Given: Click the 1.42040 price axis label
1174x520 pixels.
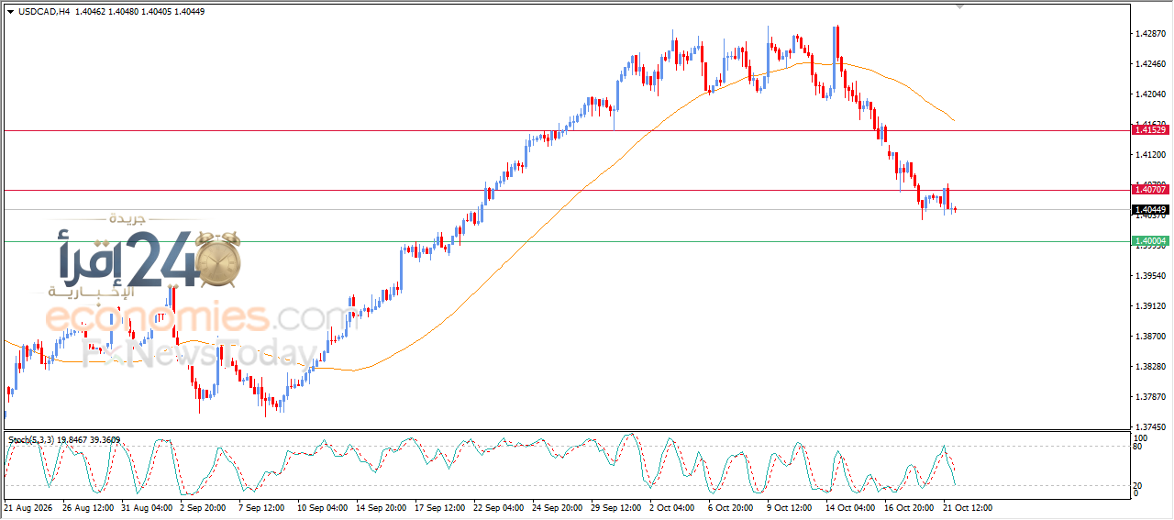Looking at the screenshot, I should (1150, 94).
